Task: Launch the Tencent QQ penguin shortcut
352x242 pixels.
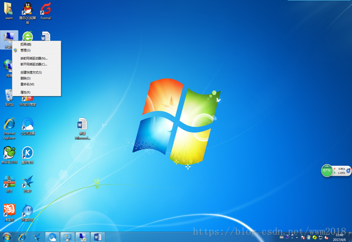Action: 27,13
